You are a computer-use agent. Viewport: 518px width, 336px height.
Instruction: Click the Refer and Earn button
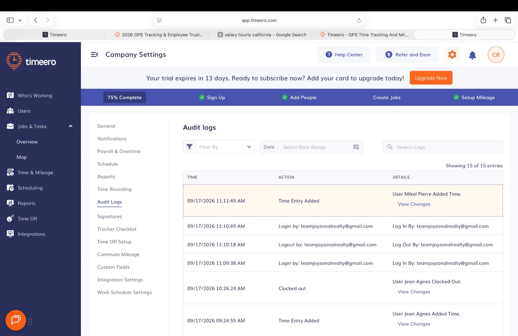click(407, 55)
